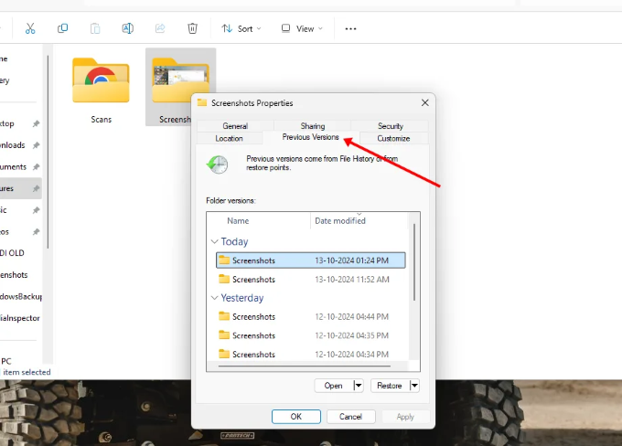Click the 01:24 PM version folder icon

point(224,260)
